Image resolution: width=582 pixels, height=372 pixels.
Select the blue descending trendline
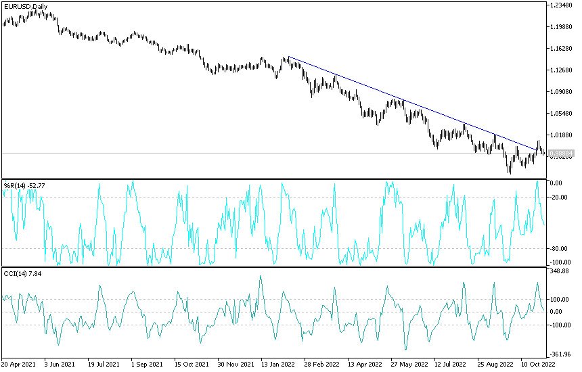(x=412, y=103)
